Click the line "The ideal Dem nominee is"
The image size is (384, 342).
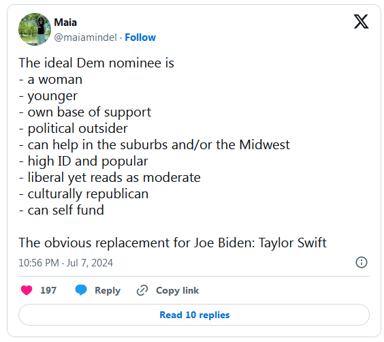pos(96,63)
